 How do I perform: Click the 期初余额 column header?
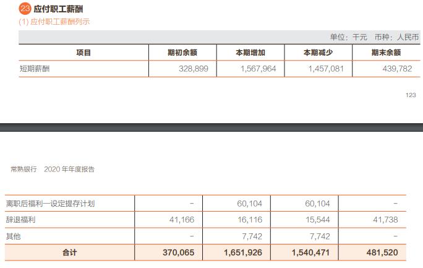click(182, 53)
